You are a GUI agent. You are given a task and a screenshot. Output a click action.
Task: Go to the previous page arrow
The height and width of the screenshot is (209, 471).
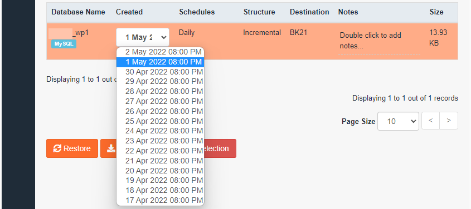click(x=430, y=121)
